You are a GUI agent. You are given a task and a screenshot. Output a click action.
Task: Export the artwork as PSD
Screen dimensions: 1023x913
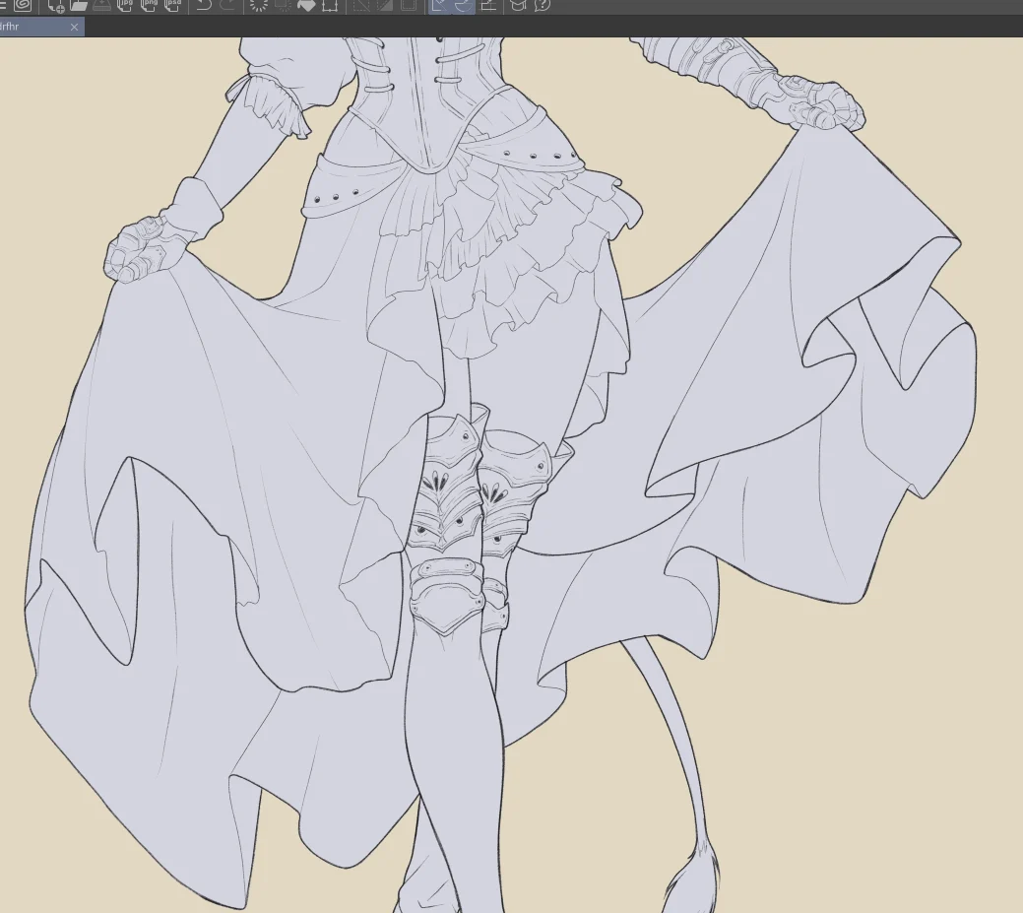tap(172, 5)
